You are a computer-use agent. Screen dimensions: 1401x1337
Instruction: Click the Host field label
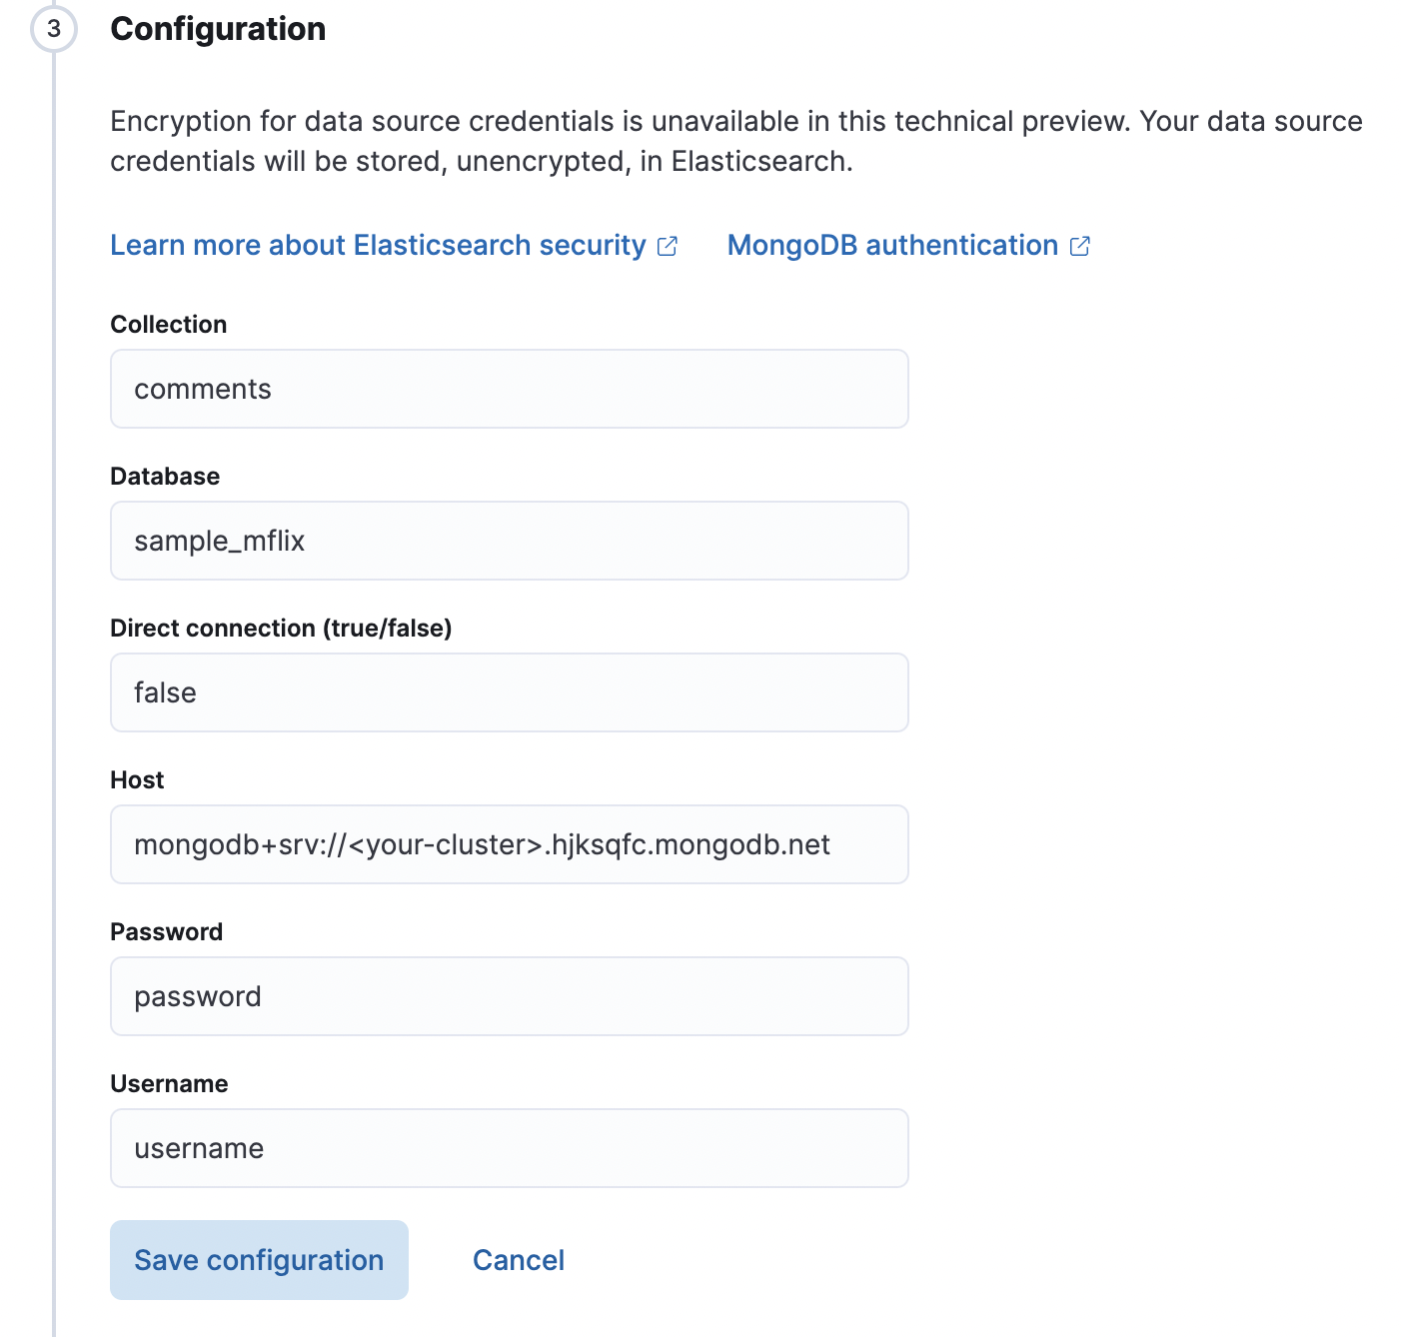(x=136, y=779)
